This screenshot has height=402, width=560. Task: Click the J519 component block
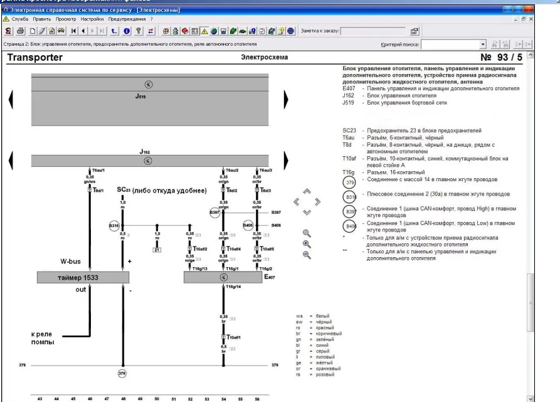click(x=150, y=100)
